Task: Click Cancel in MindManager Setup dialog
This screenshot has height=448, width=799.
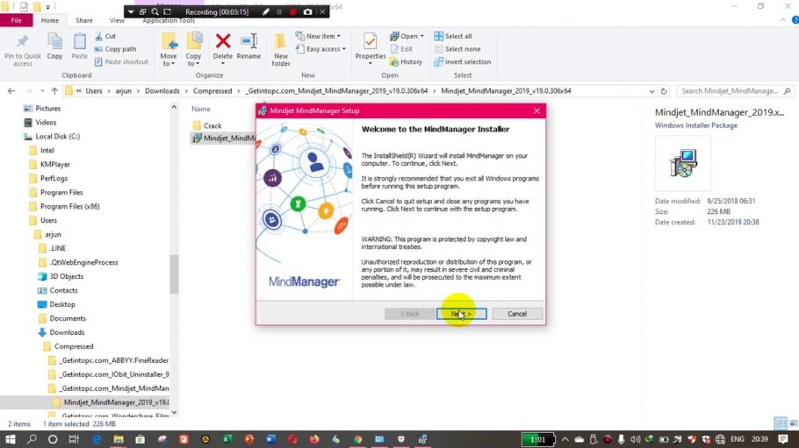Action: (517, 314)
